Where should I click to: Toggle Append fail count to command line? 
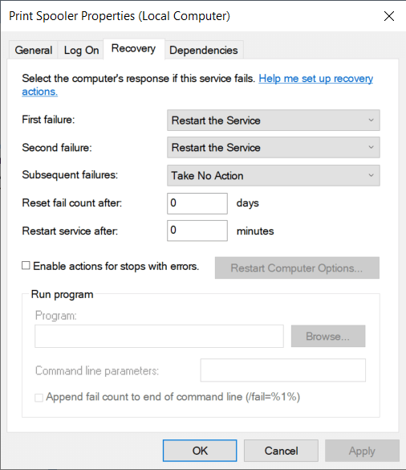coord(39,398)
